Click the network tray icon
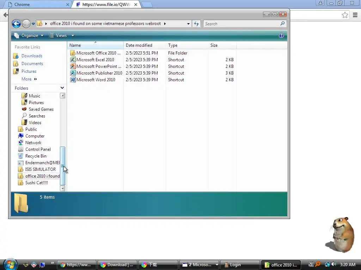The height and width of the screenshot is (270, 361). coord(327,264)
